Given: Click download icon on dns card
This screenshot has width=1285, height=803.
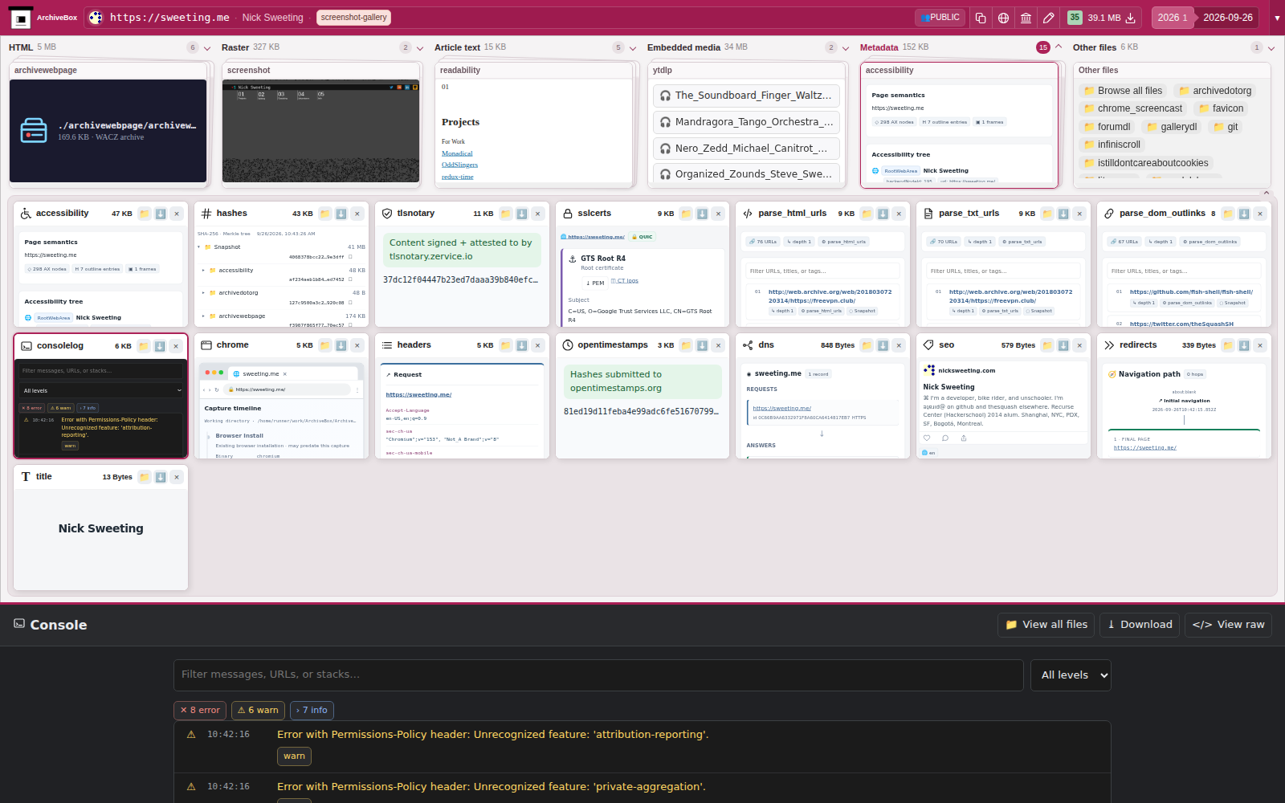Looking at the screenshot, I should click(883, 345).
